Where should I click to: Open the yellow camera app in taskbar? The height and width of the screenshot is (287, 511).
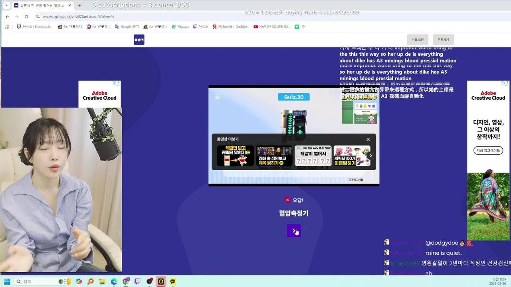click(161, 281)
